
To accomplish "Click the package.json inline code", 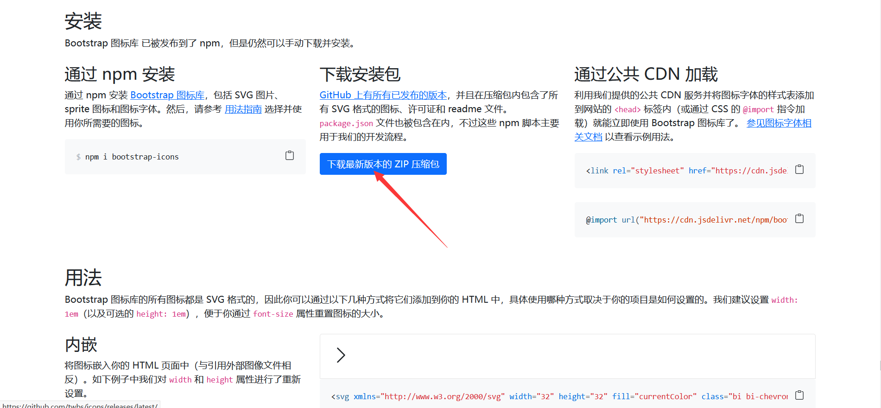I will click(346, 123).
